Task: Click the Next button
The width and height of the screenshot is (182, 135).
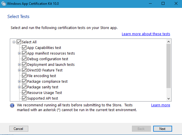Action: (162, 129)
